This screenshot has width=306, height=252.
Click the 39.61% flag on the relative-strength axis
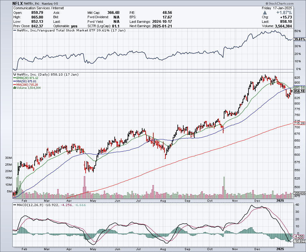(300, 39)
